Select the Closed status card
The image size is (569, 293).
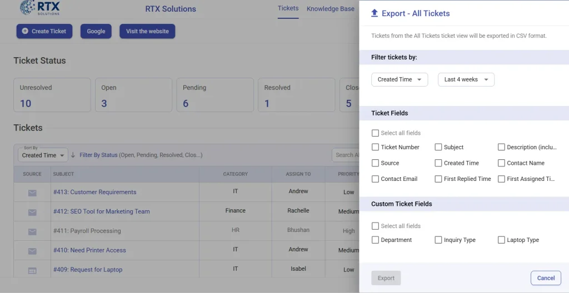[x=350, y=95]
